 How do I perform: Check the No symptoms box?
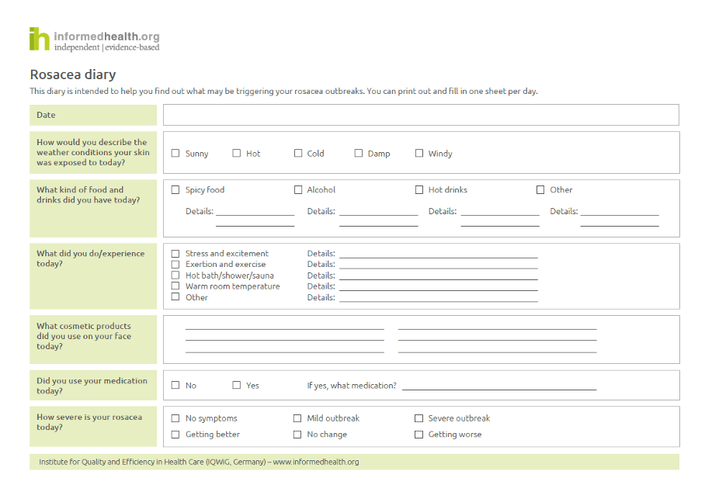[x=175, y=418]
